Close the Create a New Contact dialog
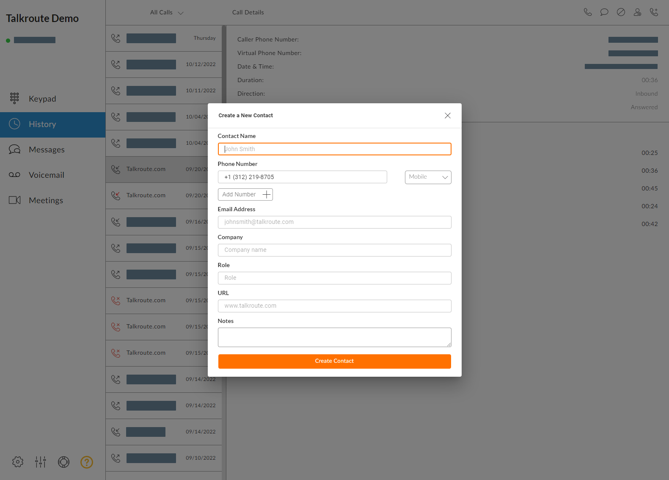Viewport: 669px width, 480px height. click(x=447, y=116)
